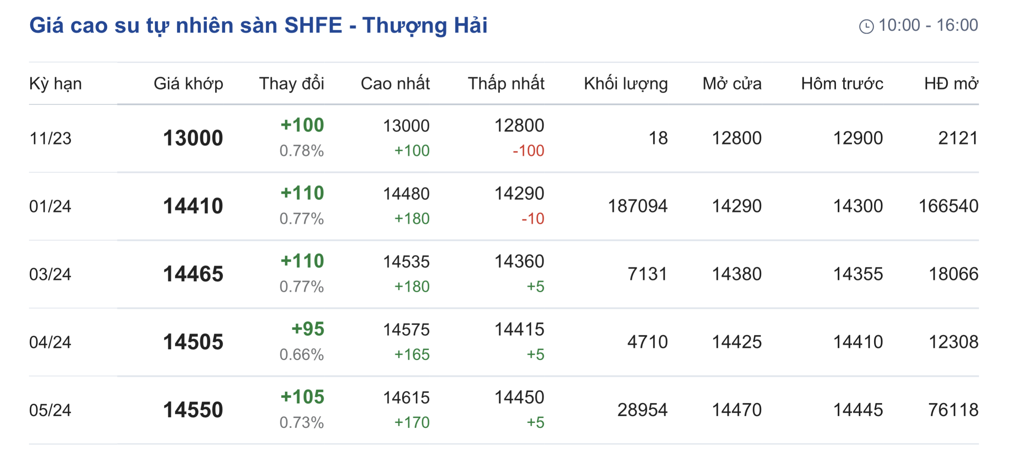Click the Mở cửa column header
1026x474 pixels.
coord(732,84)
